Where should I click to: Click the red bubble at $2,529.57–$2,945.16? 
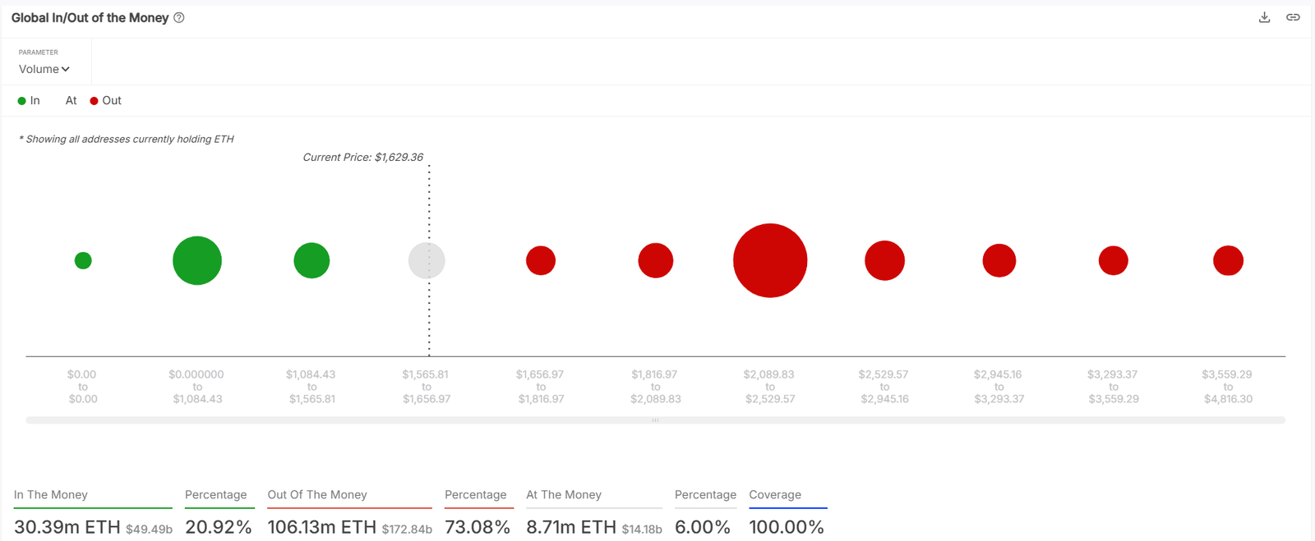coord(884,260)
